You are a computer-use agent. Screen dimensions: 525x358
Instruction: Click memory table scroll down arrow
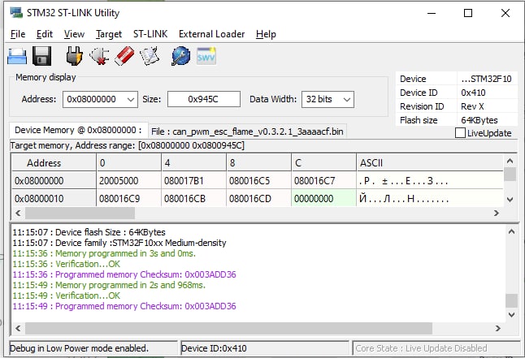pos(510,200)
